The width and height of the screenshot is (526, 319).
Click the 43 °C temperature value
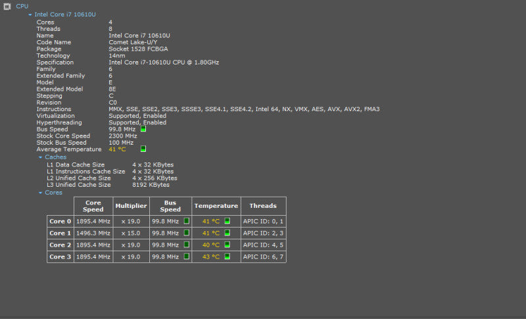click(x=210, y=257)
